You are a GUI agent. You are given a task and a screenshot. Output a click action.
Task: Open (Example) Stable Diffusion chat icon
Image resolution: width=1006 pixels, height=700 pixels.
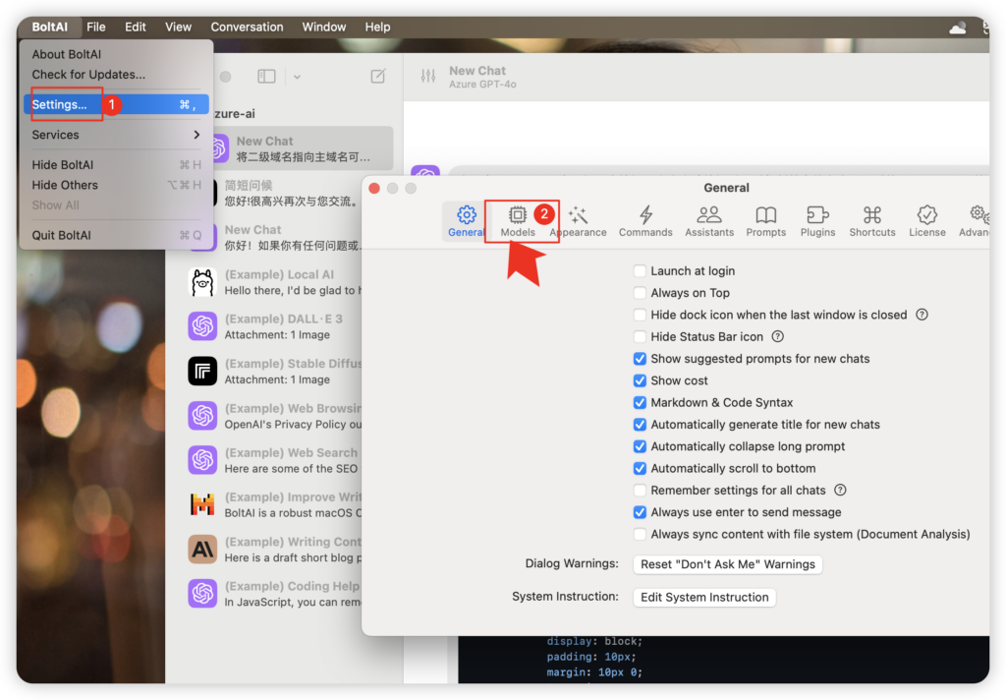(x=202, y=372)
